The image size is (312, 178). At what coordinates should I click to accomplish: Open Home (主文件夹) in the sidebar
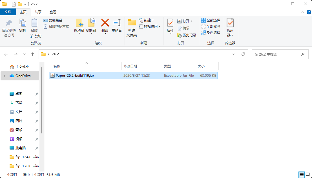[19, 67]
